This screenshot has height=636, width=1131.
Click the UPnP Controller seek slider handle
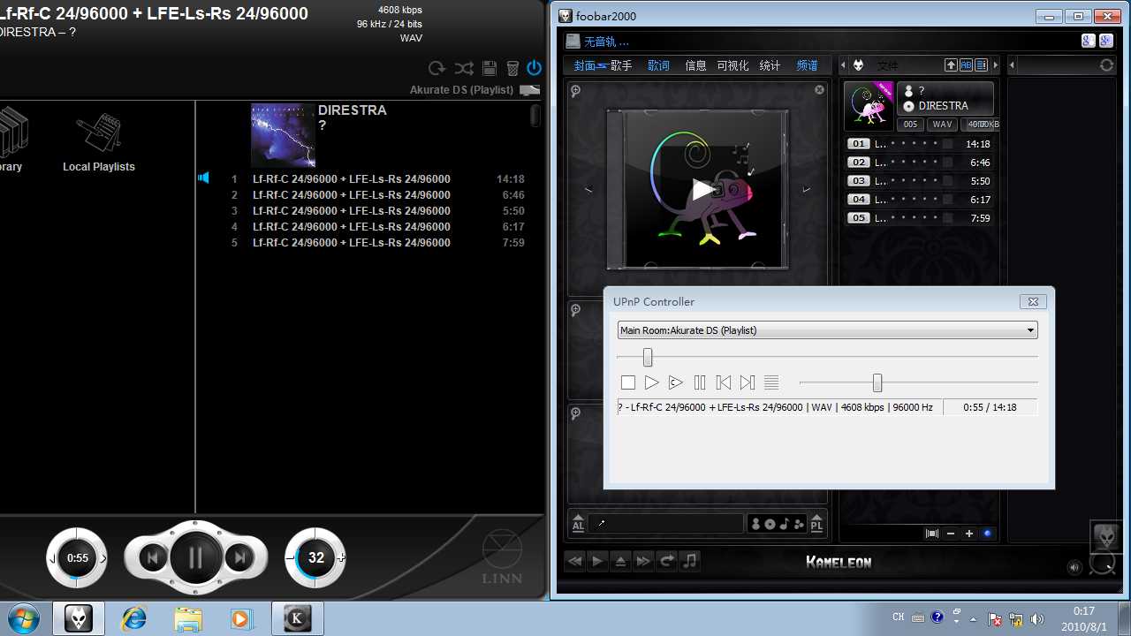click(648, 357)
